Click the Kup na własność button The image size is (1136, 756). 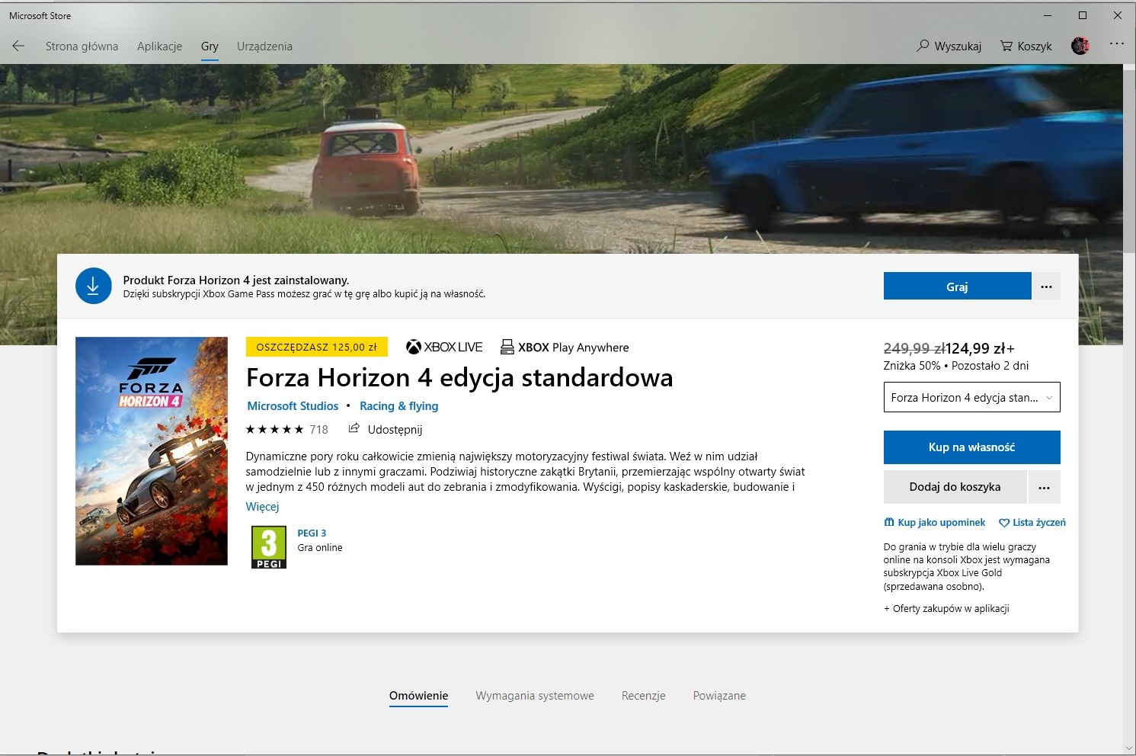[x=971, y=447]
